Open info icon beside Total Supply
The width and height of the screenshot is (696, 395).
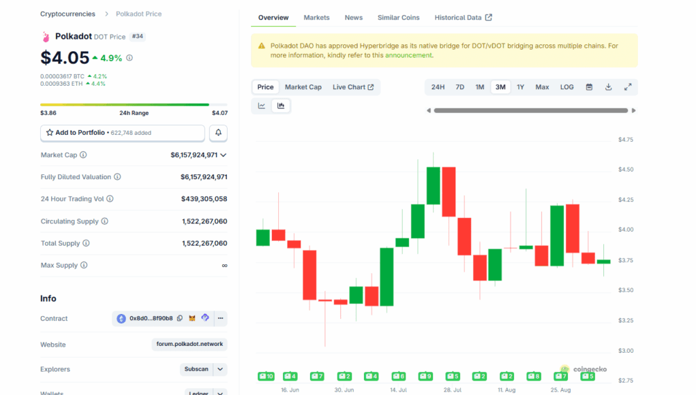(x=86, y=243)
